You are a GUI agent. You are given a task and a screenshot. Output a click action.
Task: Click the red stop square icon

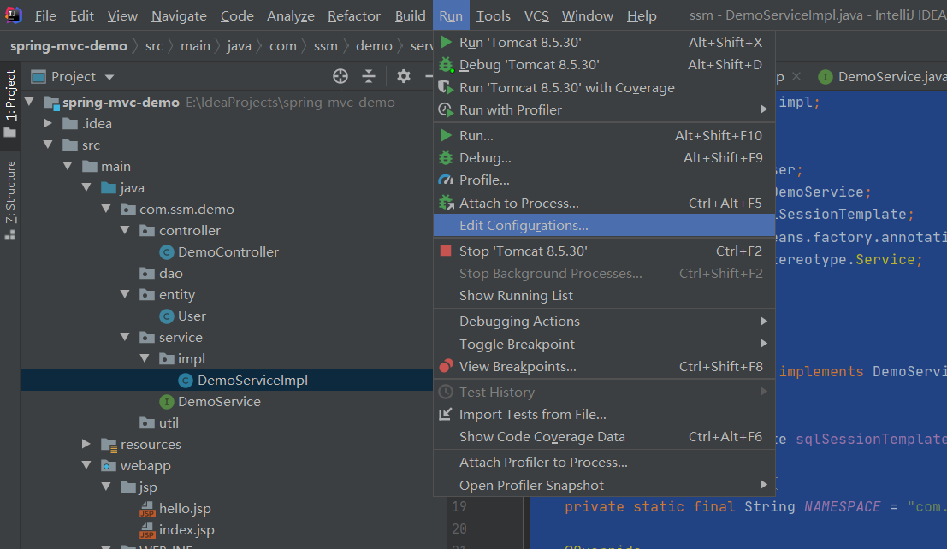click(x=446, y=251)
